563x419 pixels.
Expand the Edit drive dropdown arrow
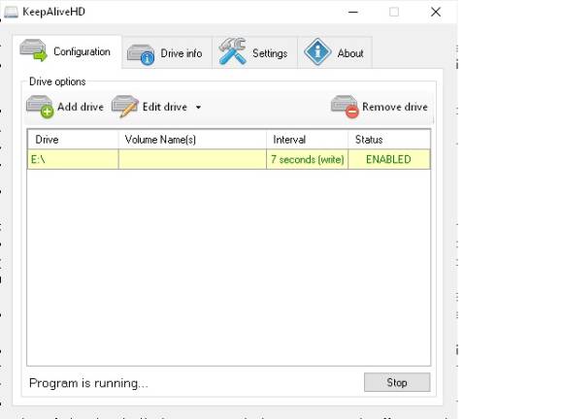tap(198, 107)
